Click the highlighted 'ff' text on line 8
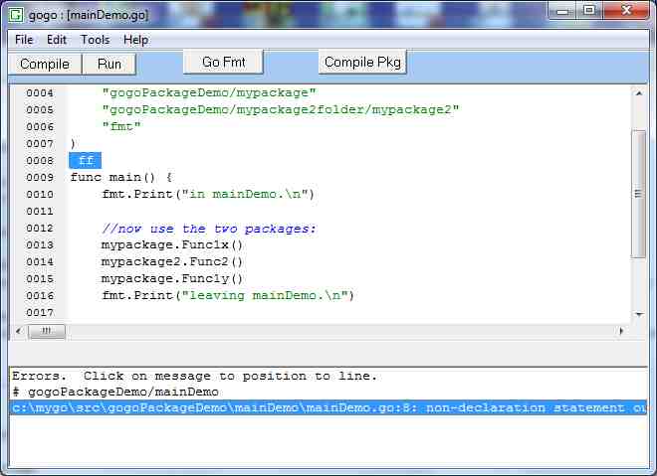This screenshot has width=657, height=476. [86, 160]
